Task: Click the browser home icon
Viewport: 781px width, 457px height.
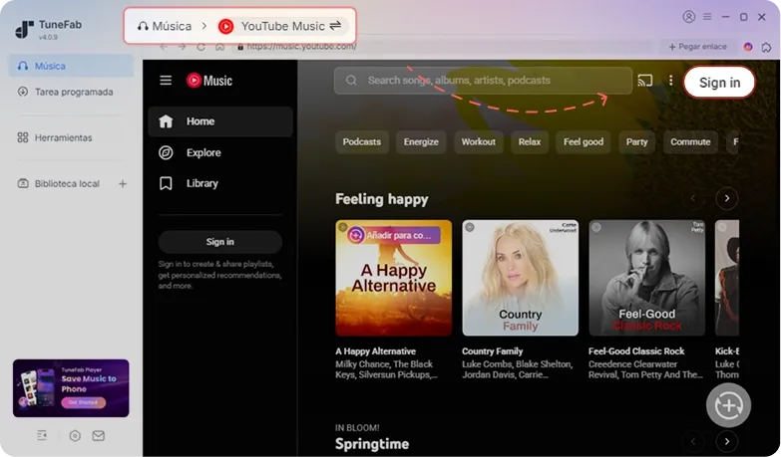Action: coord(219,47)
